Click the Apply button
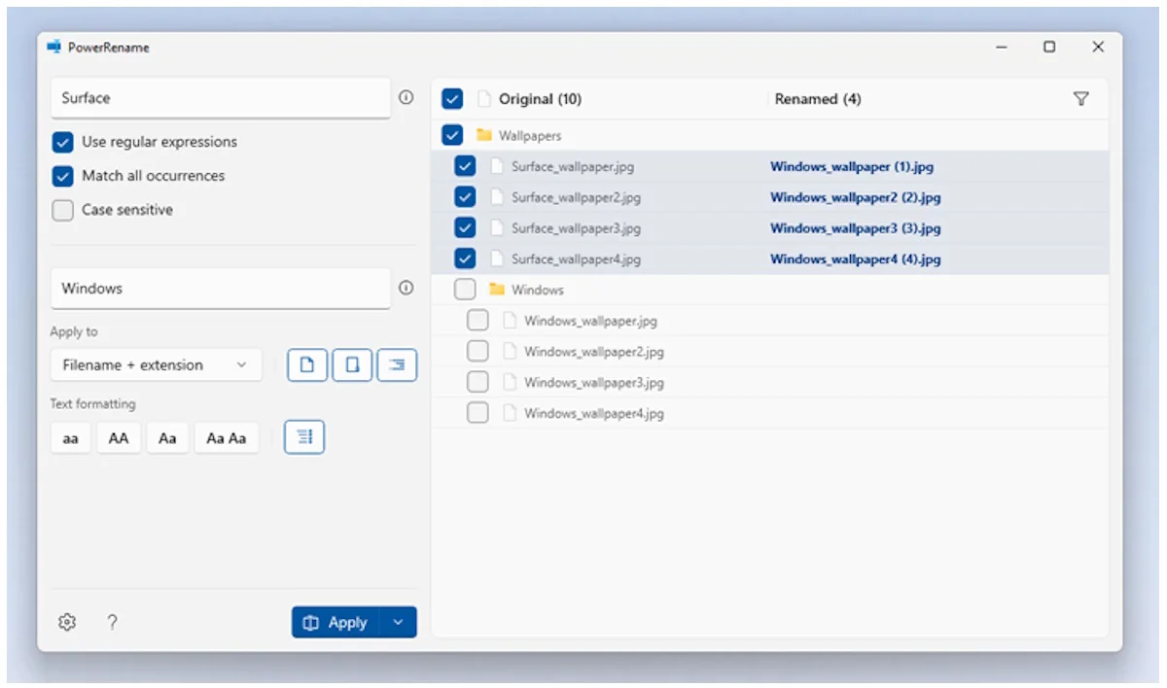The image size is (1167, 688). (x=336, y=623)
